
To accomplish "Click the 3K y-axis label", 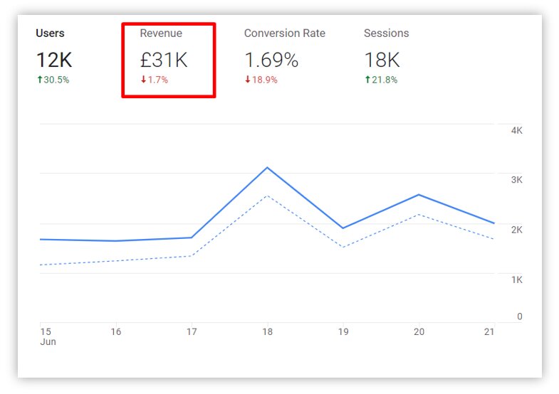I will (516, 180).
